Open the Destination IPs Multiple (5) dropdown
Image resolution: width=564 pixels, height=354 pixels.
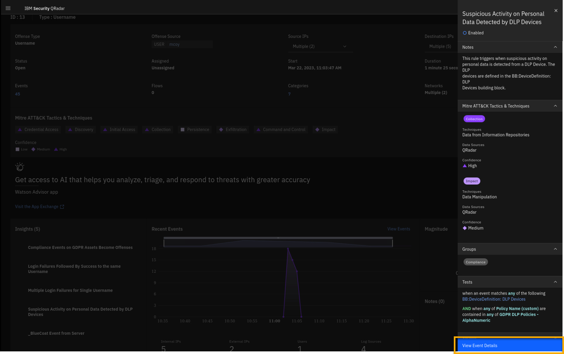[441, 46]
